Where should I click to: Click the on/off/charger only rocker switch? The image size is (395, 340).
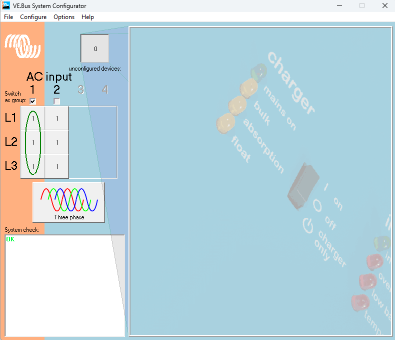coord(303,186)
